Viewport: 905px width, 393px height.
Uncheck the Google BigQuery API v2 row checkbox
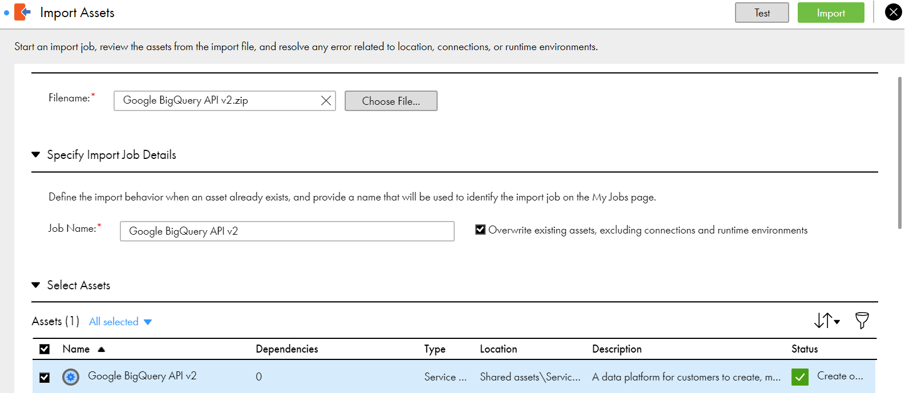45,378
